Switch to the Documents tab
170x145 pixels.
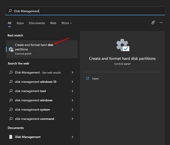pos(37,23)
